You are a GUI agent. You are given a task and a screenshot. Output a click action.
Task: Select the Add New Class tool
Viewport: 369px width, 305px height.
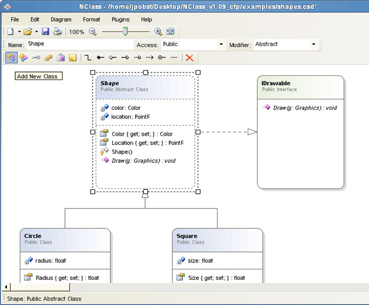coord(11,58)
